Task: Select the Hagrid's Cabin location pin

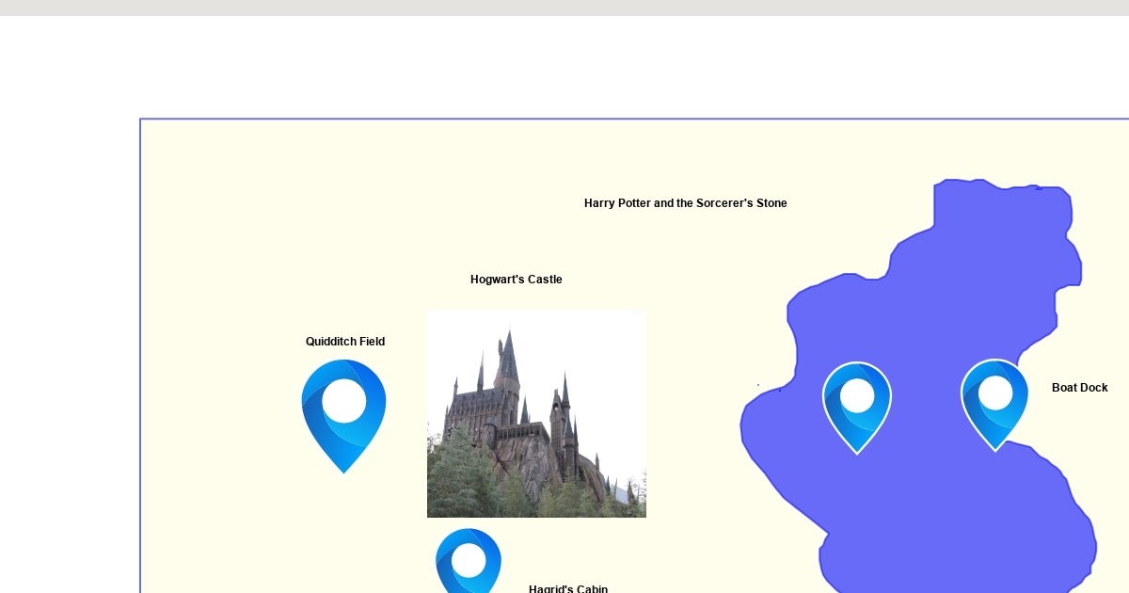Action: 468,561
